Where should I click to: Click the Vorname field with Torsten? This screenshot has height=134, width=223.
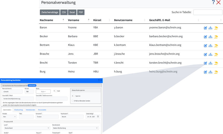(x=47, y=117)
